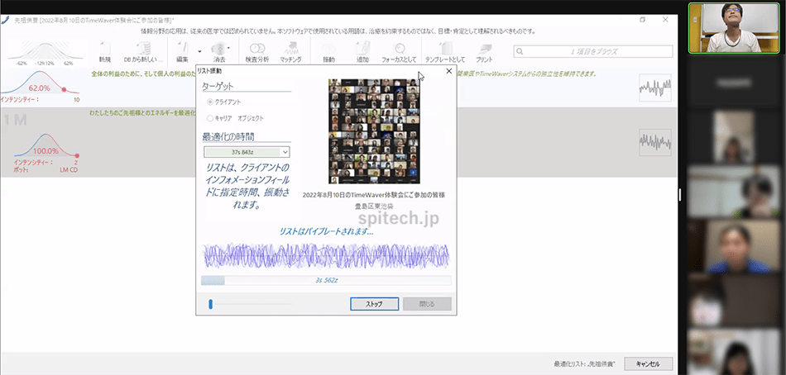Click the participant group photo thumbnail
This screenshot has width=786, height=375.
coord(375,131)
